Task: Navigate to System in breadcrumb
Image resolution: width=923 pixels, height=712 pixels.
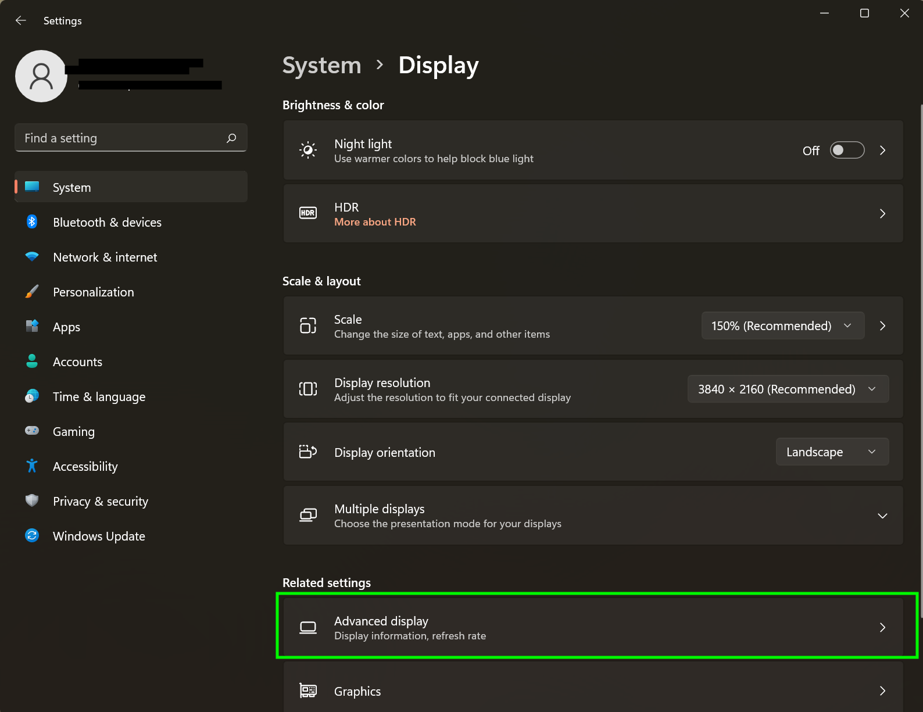Action: (x=321, y=65)
